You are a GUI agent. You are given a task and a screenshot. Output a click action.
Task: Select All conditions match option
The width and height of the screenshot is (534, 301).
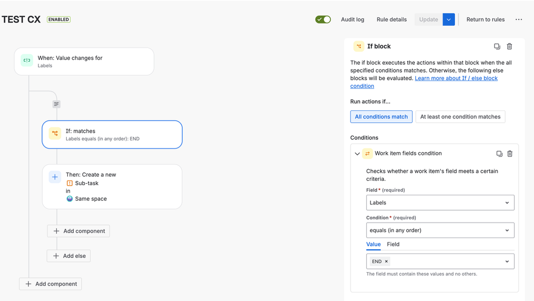382,117
